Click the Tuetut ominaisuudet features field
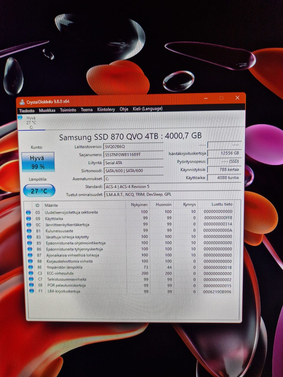The height and width of the screenshot is (377, 283). [x=173, y=194]
